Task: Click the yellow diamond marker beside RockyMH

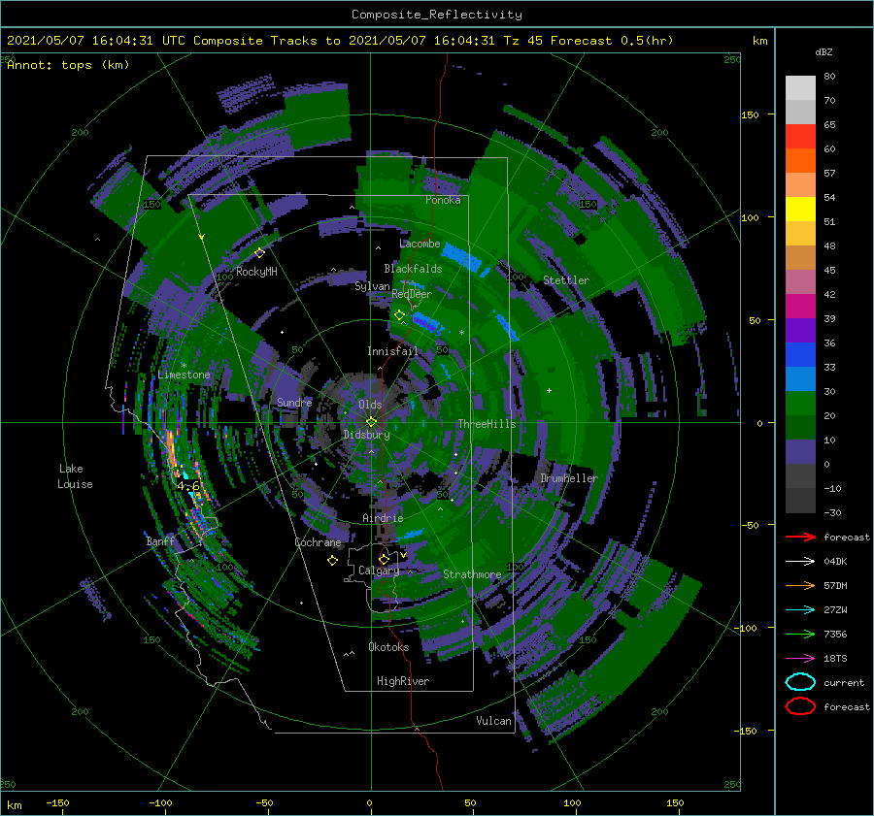Action: (x=259, y=253)
